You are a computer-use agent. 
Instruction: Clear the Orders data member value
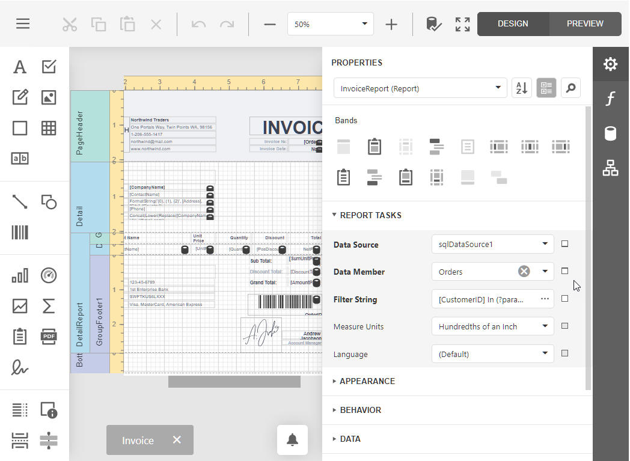[524, 272]
